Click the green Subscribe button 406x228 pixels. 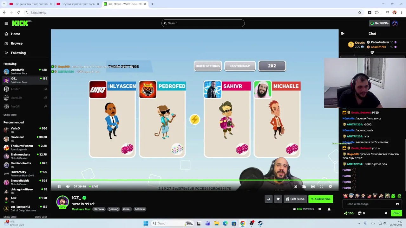321,199
